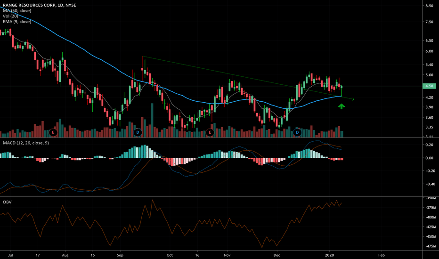The height and width of the screenshot is (259, 439).
Task: Click the current price label 4.58
Action: pyautogui.click(x=429, y=86)
